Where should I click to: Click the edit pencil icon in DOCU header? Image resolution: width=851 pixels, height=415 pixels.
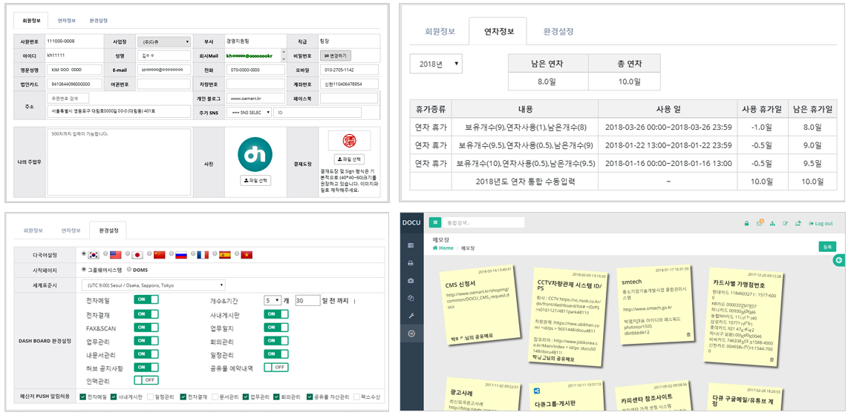[786, 223]
